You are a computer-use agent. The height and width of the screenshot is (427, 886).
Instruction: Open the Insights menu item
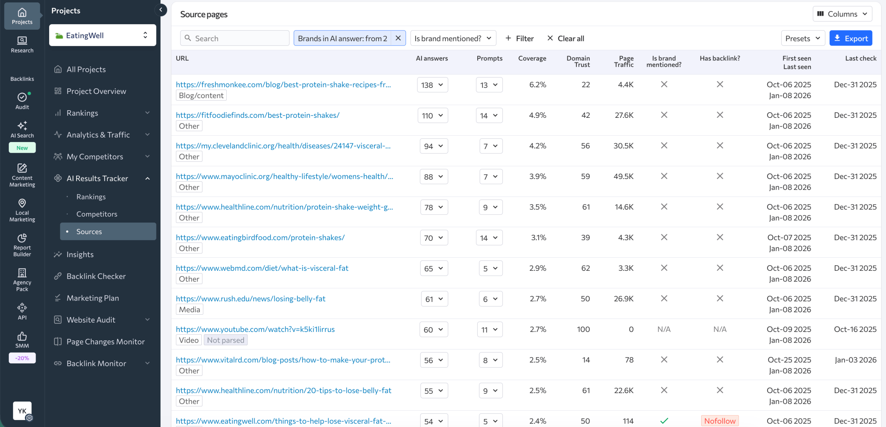[x=80, y=254]
